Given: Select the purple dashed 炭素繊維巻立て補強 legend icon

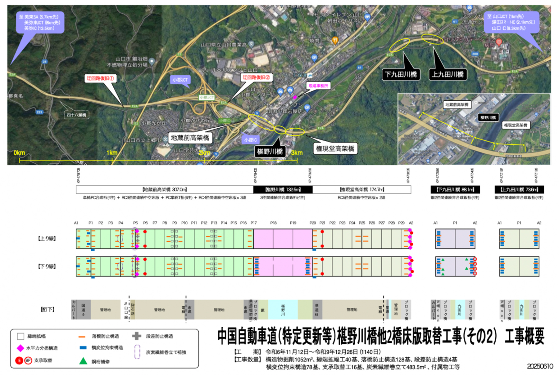Looking at the screenshot, I should (x=137, y=352).
